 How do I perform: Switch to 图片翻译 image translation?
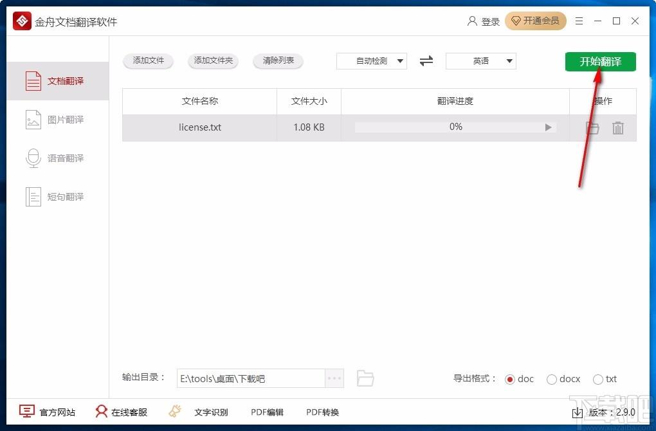(x=58, y=120)
